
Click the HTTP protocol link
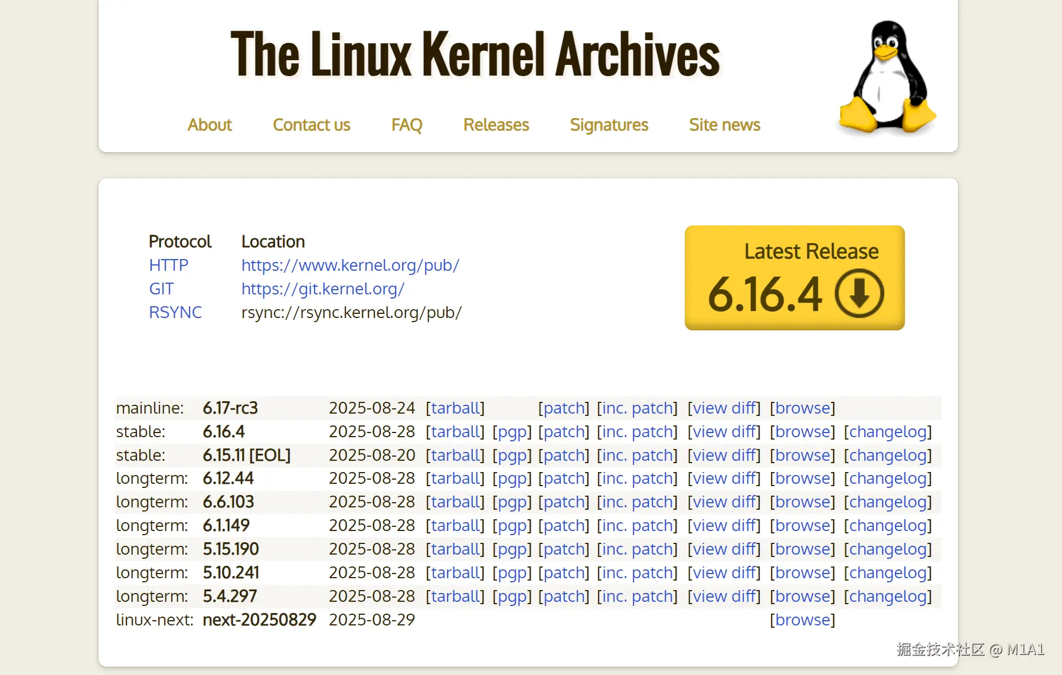[168, 266]
